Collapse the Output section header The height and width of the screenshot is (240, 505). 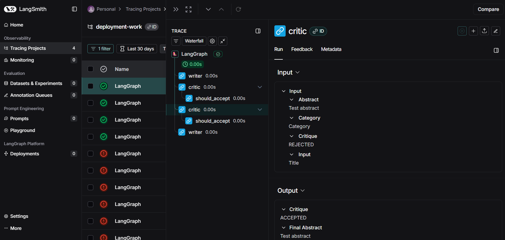coord(291,190)
